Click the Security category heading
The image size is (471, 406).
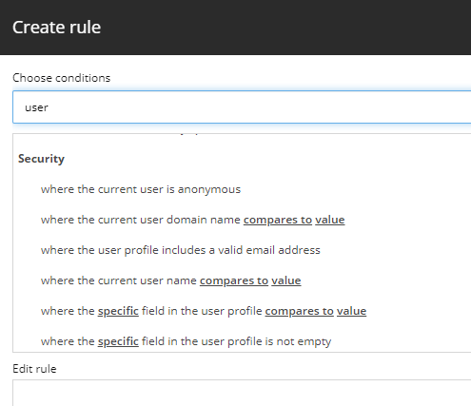(41, 159)
